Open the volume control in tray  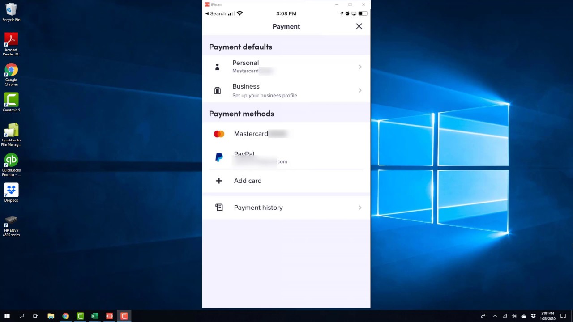click(x=514, y=316)
